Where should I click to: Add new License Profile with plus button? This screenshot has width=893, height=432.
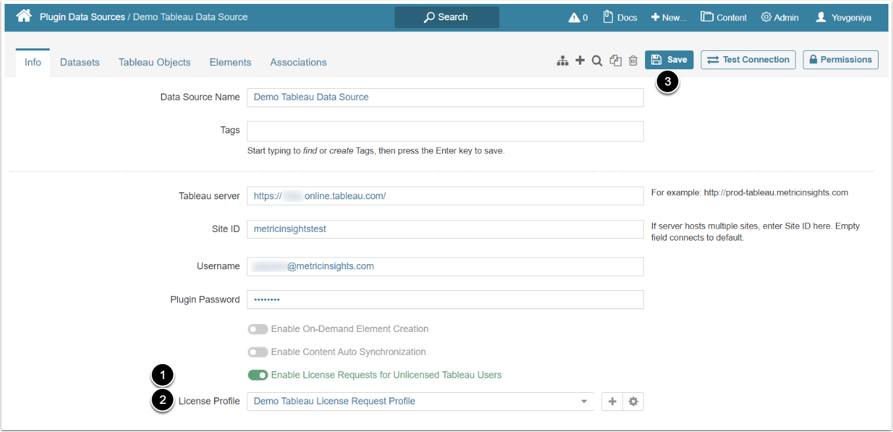(x=612, y=401)
